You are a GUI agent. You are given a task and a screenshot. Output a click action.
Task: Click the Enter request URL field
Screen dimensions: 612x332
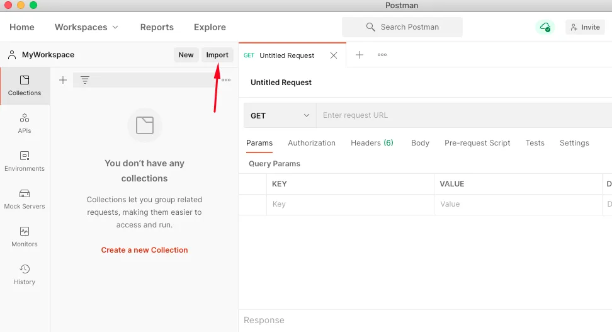click(464, 115)
